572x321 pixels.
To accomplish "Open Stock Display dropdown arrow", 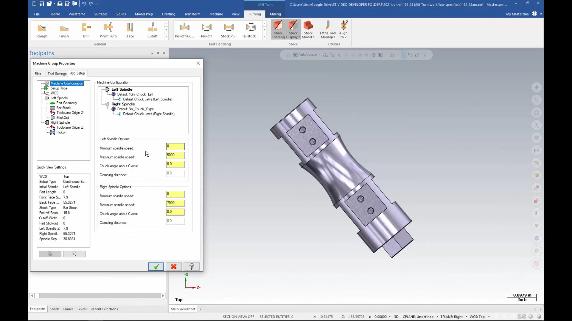I will [x=299, y=37].
